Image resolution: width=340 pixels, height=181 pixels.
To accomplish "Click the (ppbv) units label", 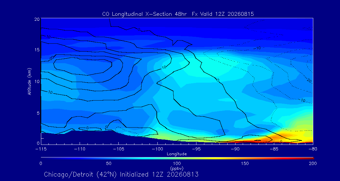I will coord(177,168).
